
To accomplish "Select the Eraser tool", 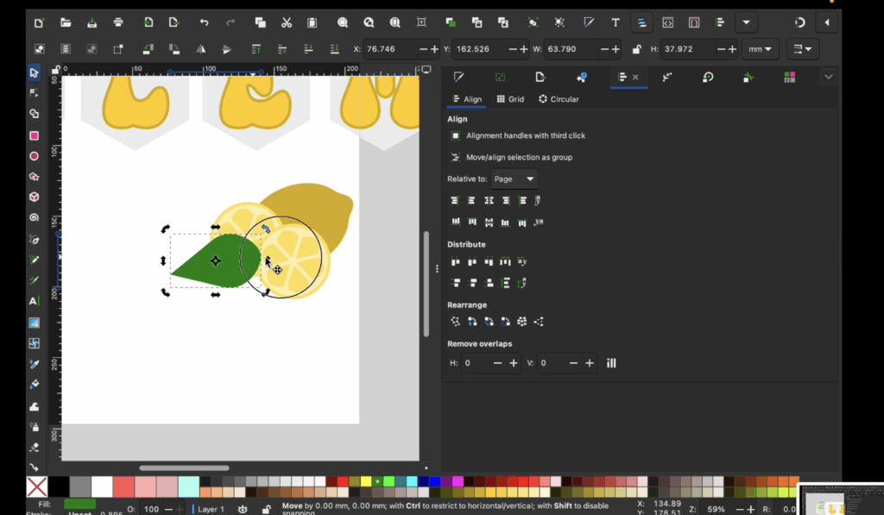I will click(x=34, y=448).
